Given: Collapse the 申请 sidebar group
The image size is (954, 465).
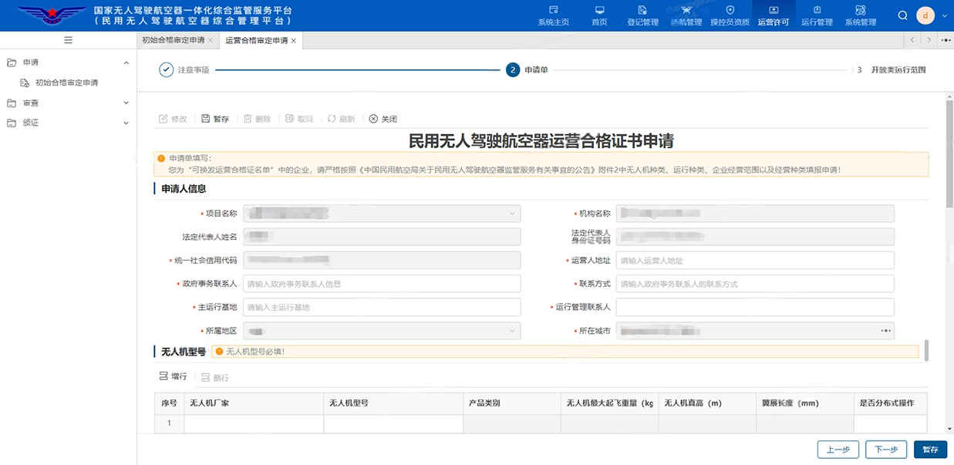Looking at the screenshot, I should pos(126,62).
